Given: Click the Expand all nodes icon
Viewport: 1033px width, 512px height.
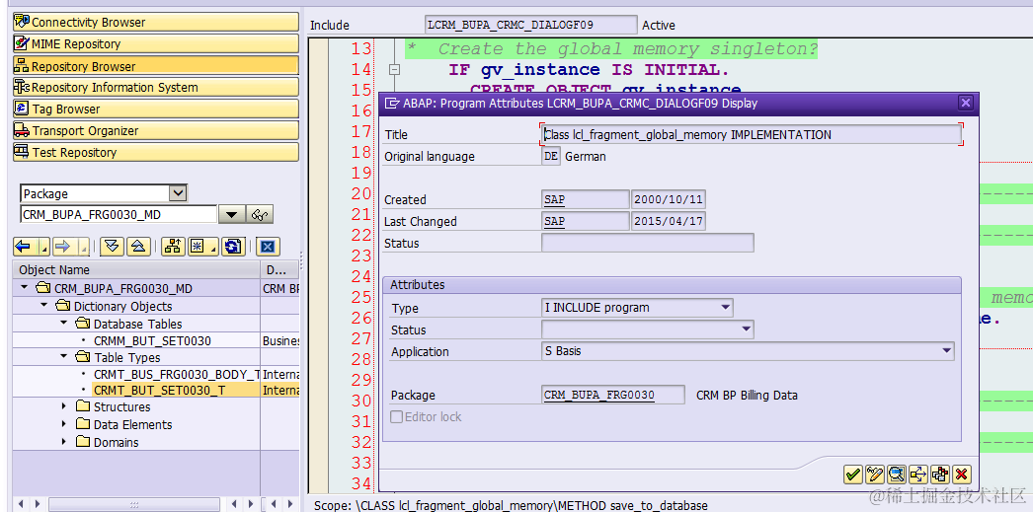Looking at the screenshot, I should [112, 247].
